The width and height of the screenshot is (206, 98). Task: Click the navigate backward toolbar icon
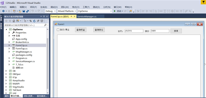(x=4, y=11)
